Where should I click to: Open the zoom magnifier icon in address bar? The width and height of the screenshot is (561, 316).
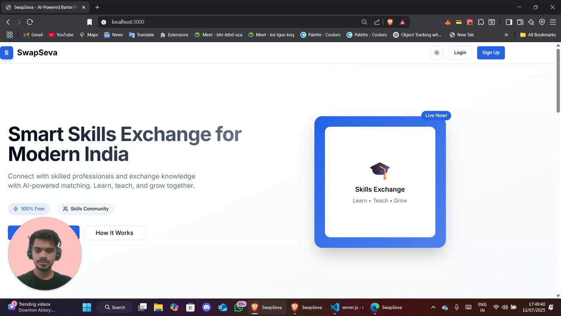tap(364, 22)
